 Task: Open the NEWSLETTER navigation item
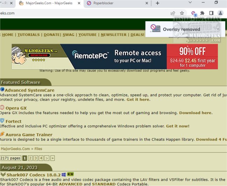113,35
